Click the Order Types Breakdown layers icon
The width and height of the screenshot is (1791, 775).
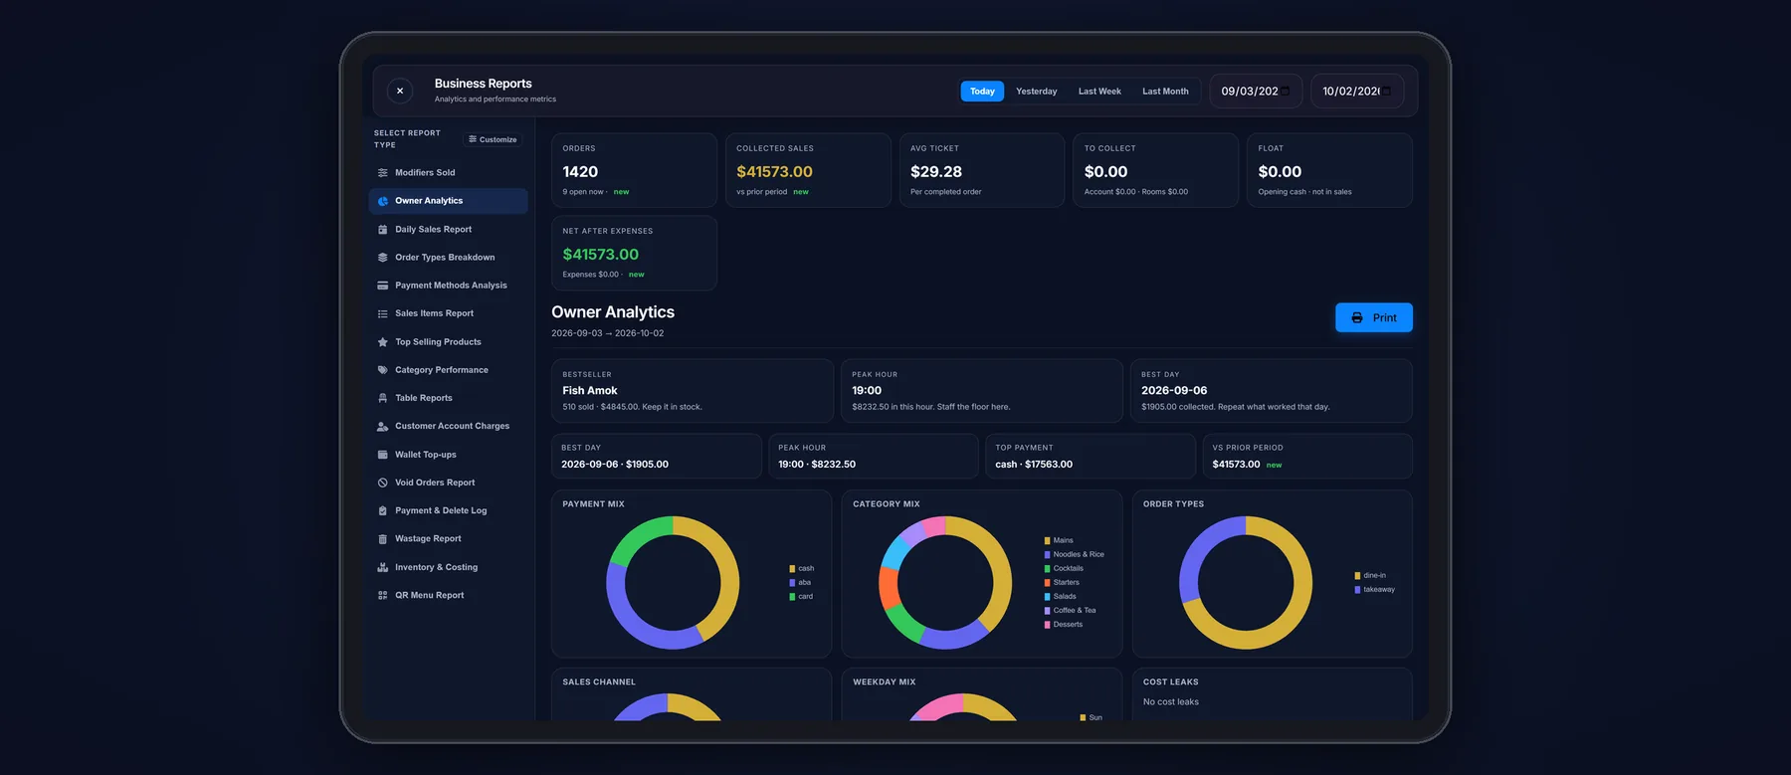tap(383, 258)
